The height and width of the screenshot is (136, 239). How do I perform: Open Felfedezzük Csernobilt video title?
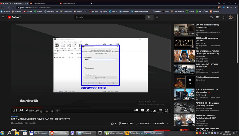[x=206, y=117]
